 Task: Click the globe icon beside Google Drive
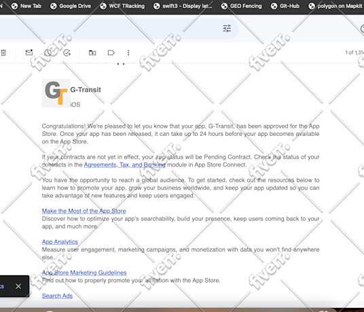(x=54, y=6)
